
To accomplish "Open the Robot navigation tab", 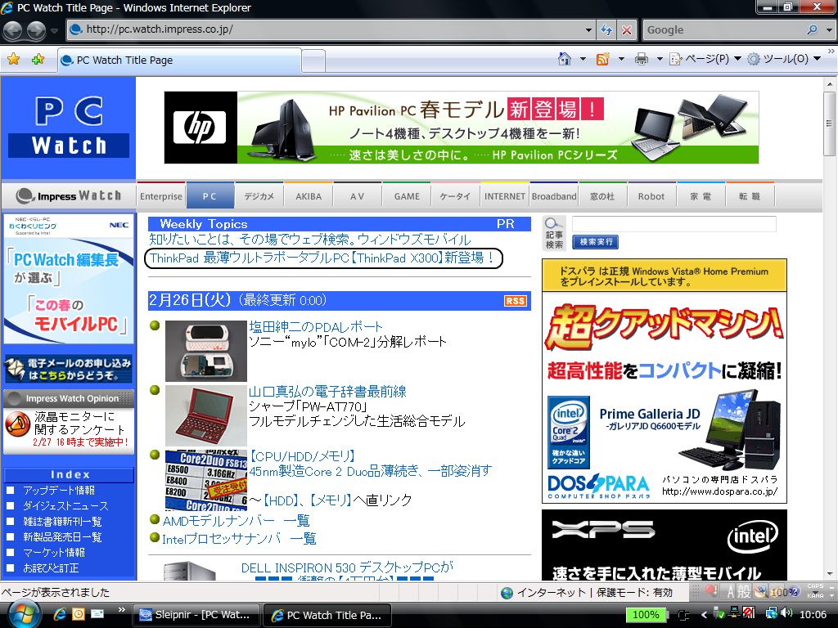I will click(651, 196).
